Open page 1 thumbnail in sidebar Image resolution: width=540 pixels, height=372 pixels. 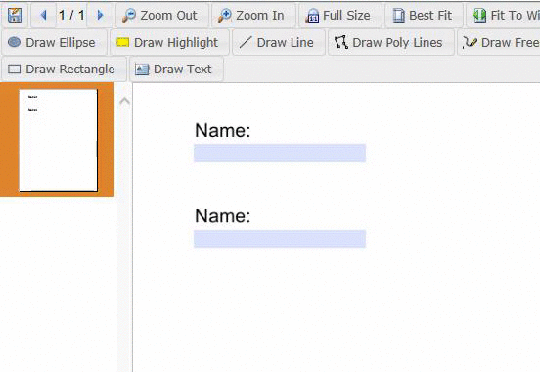(58, 140)
